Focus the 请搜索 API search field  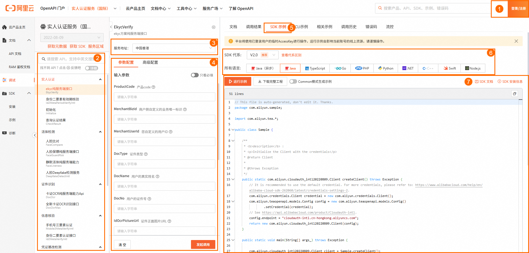point(71,59)
